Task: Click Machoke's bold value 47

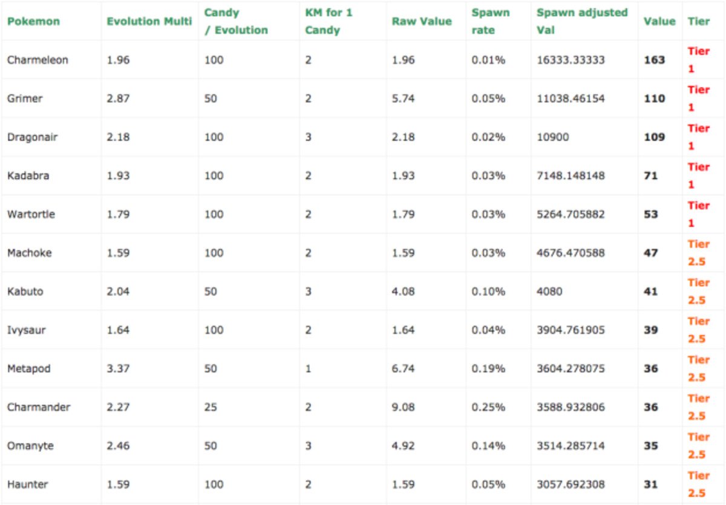Action: (x=651, y=253)
